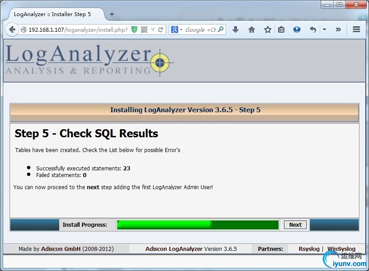Open the Rsyslog partner link

pos(309,249)
